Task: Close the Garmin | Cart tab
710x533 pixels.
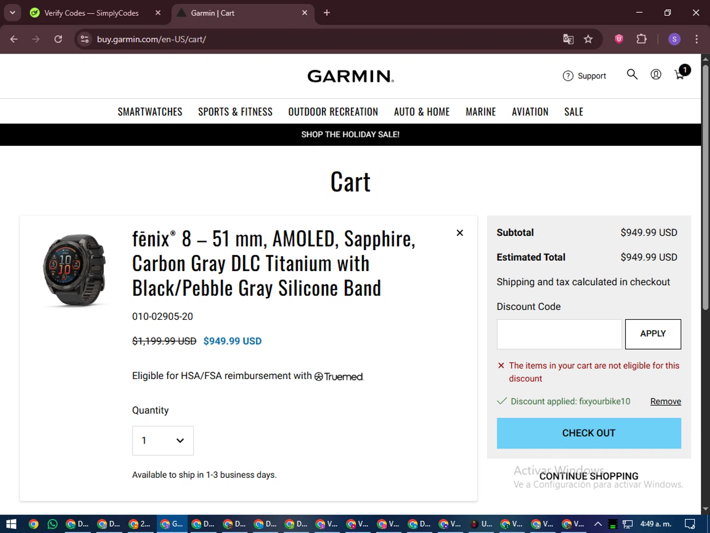Action: (x=305, y=13)
